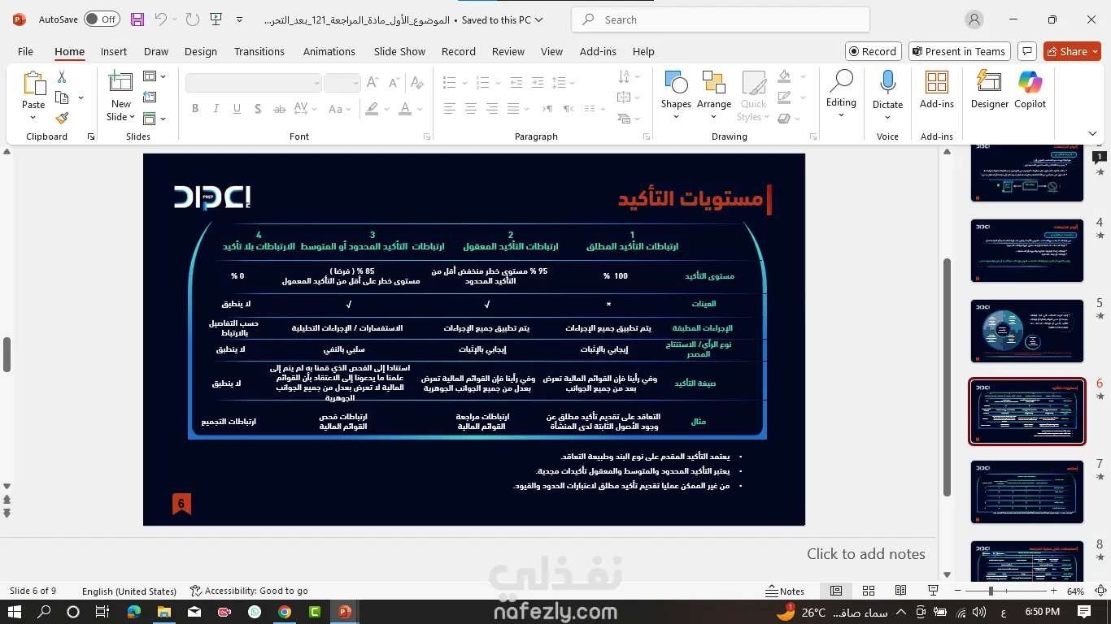
Task: Open the Section dropdown
Action: coord(154,119)
